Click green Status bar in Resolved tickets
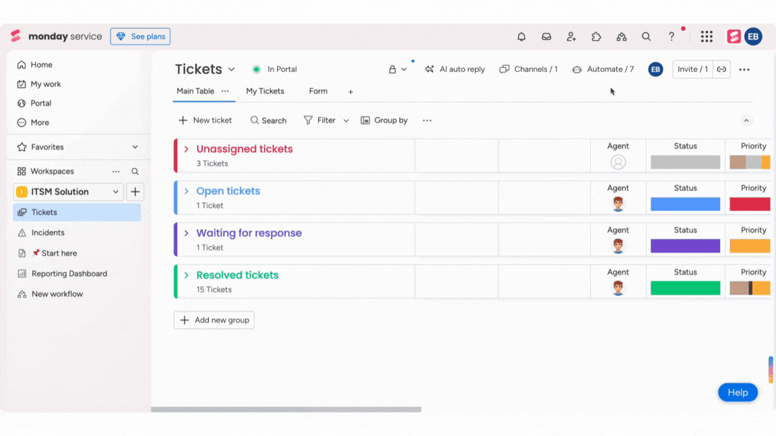This screenshot has width=776, height=436. [685, 288]
